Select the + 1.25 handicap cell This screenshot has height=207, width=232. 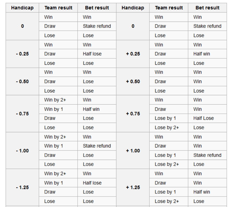[133, 187]
